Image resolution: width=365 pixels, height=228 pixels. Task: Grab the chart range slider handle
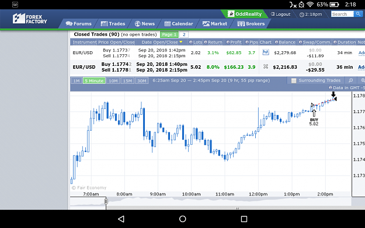(x=106, y=201)
